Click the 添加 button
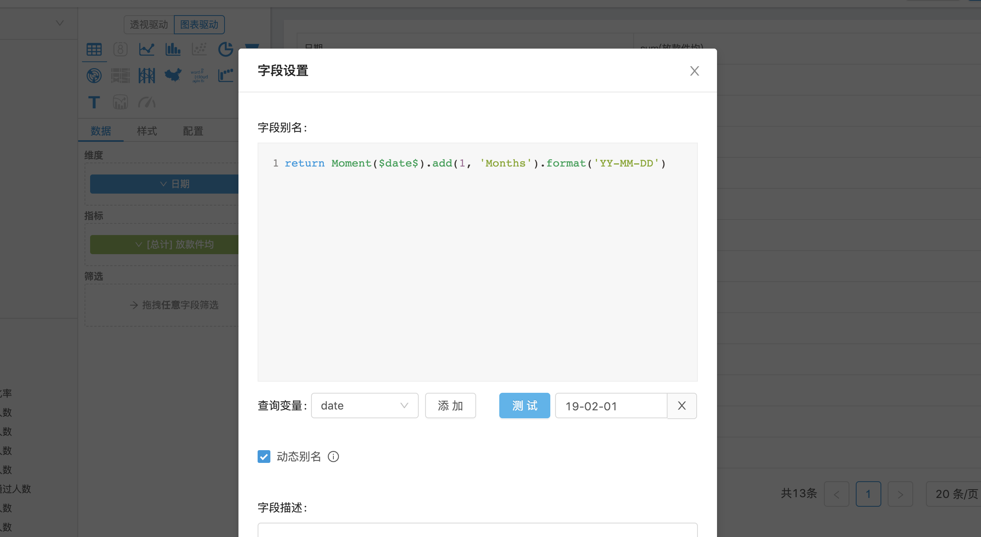Viewport: 981px width, 537px height. [x=450, y=406]
